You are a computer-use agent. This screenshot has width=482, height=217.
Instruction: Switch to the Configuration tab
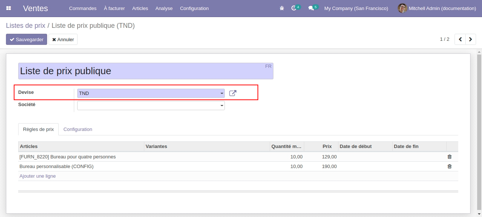[x=78, y=129]
